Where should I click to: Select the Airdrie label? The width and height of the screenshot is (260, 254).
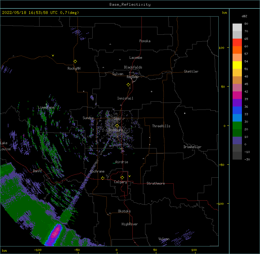(x=122, y=162)
